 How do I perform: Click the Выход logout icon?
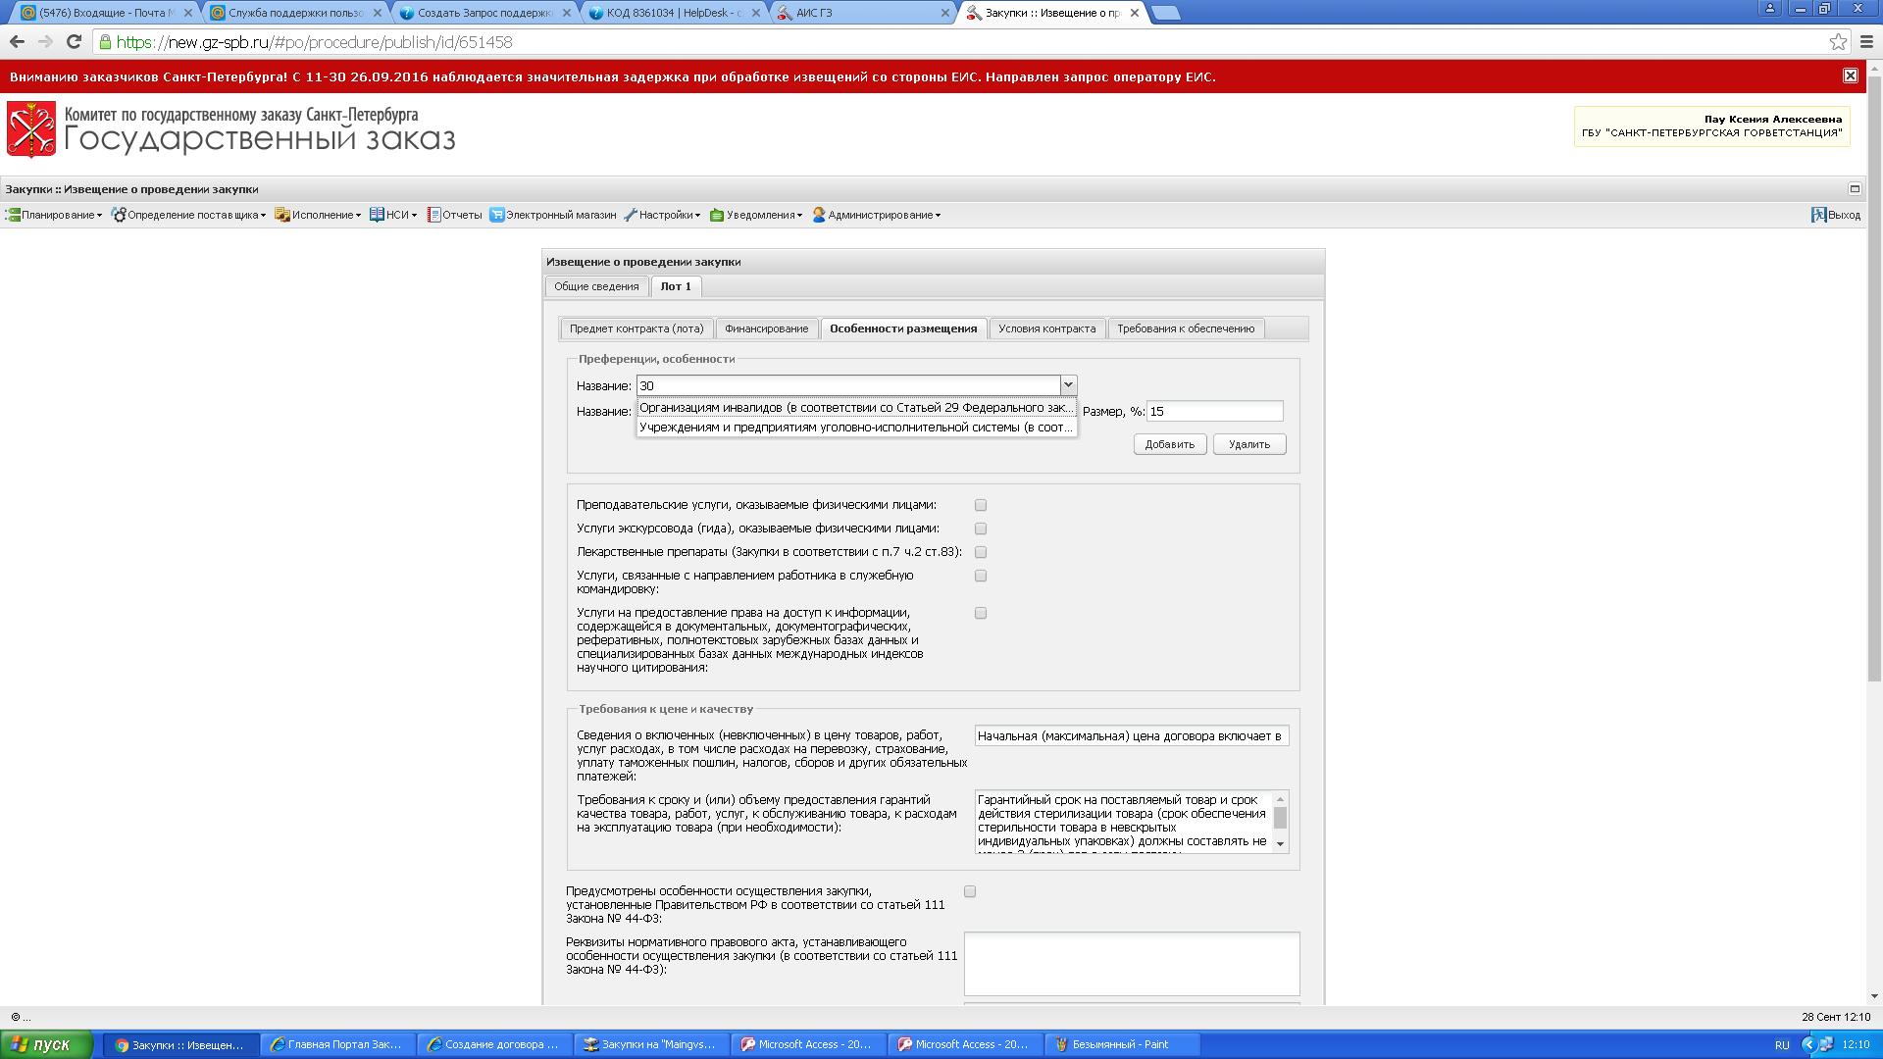1818,215
